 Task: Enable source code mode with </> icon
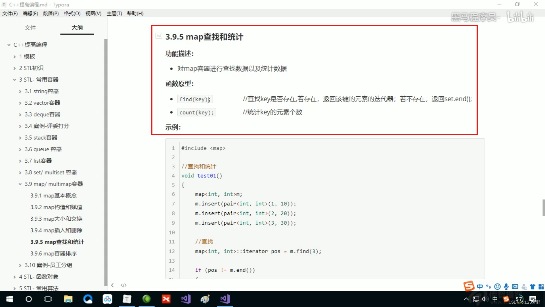123,285
